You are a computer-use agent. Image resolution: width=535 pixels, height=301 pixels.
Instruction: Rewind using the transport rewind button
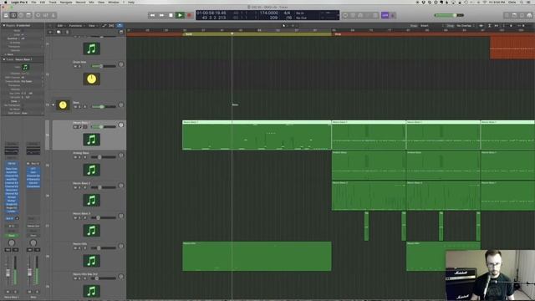[152, 15]
